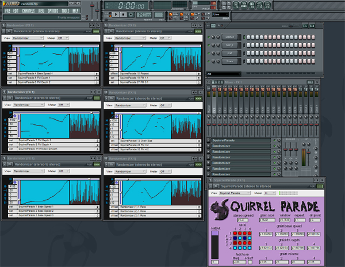Click test tone freq value field
This screenshot has width=345, height=267.
pyautogui.click(x=239, y=262)
